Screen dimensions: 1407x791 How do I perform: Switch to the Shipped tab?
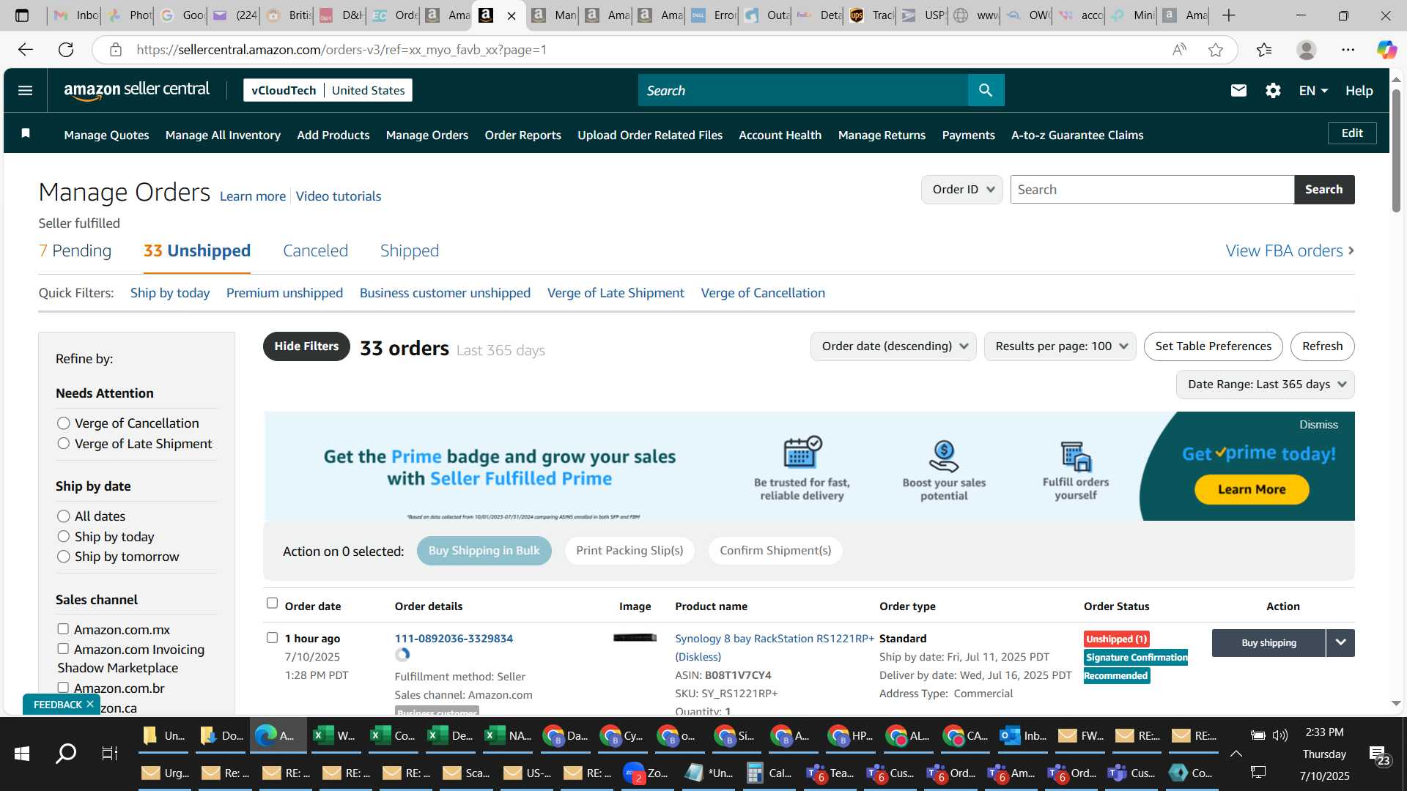409,250
